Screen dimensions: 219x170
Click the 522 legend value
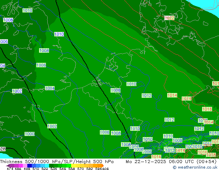45,169
